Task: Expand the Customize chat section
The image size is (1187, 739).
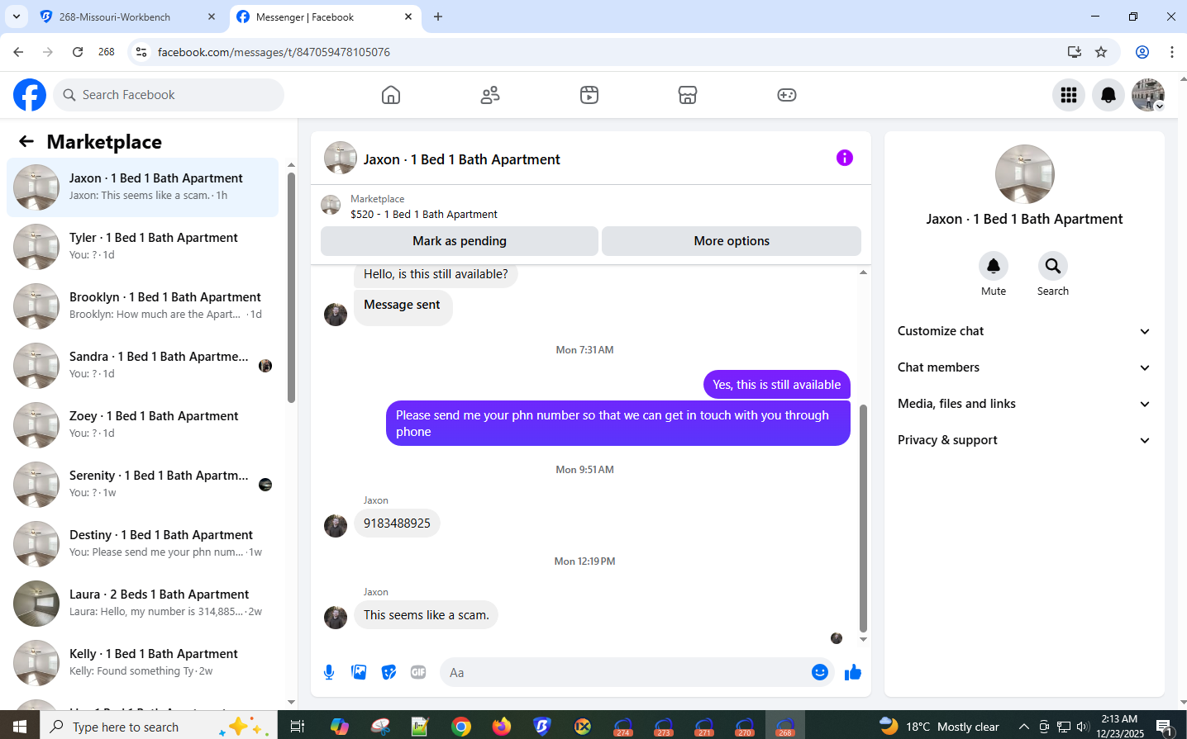Action: point(1024,331)
